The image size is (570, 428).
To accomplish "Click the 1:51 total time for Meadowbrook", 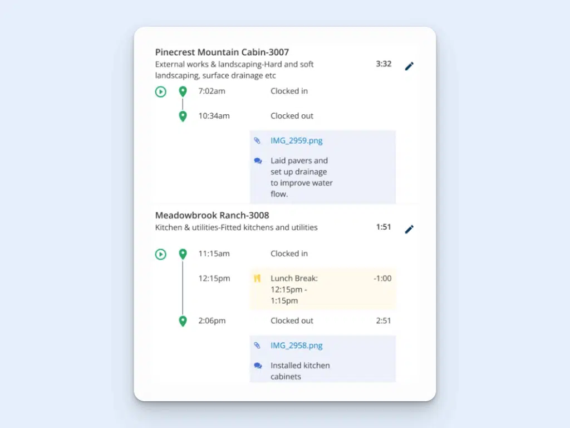I will pyautogui.click(x=383, y=227).
